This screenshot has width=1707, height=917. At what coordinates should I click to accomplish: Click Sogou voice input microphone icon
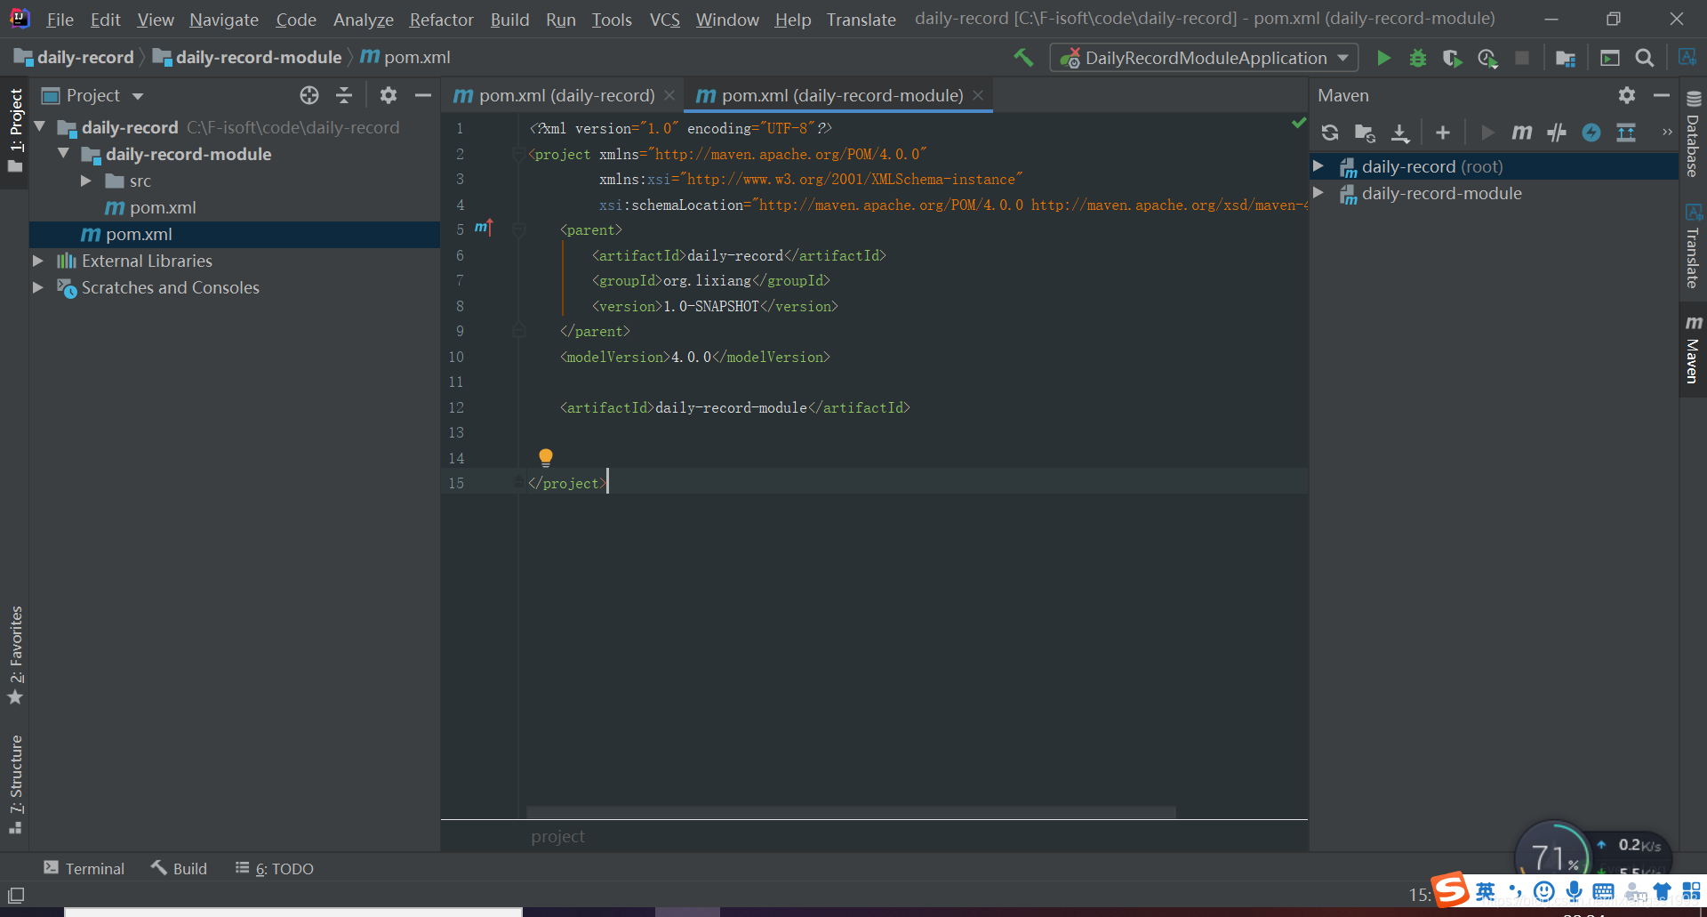(x=1575, y=891)
